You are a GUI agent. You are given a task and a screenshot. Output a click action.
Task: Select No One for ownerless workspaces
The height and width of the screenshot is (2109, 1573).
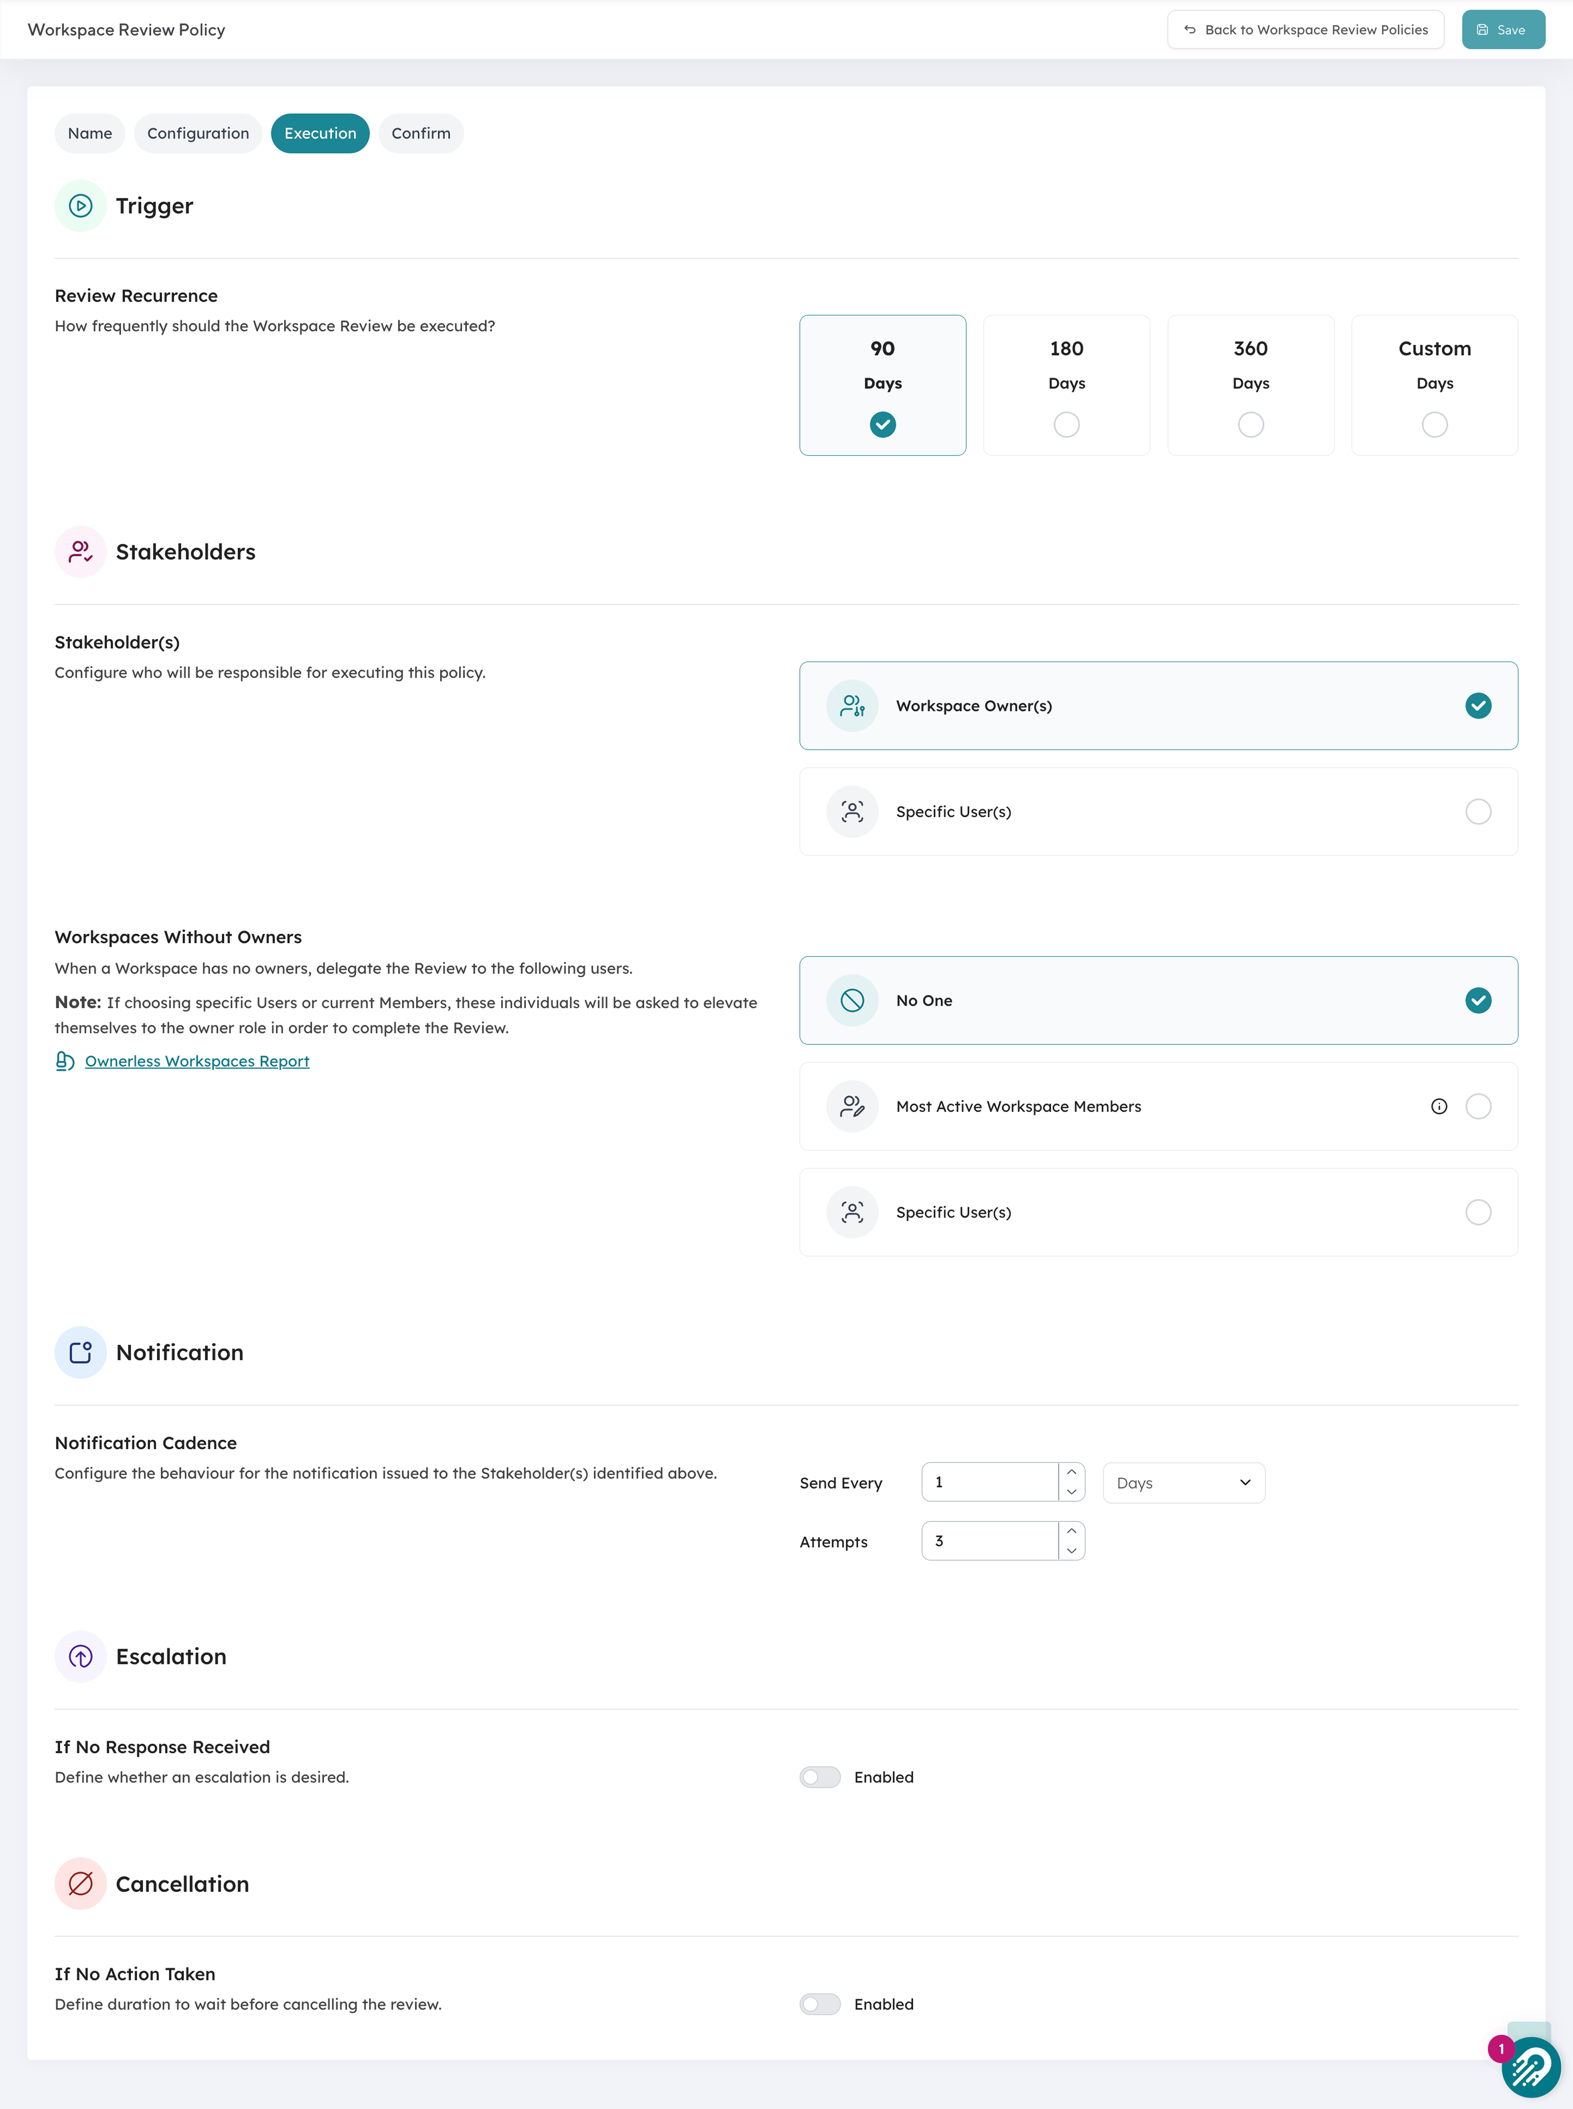pyautogui.click(x=1159, y=1001)
